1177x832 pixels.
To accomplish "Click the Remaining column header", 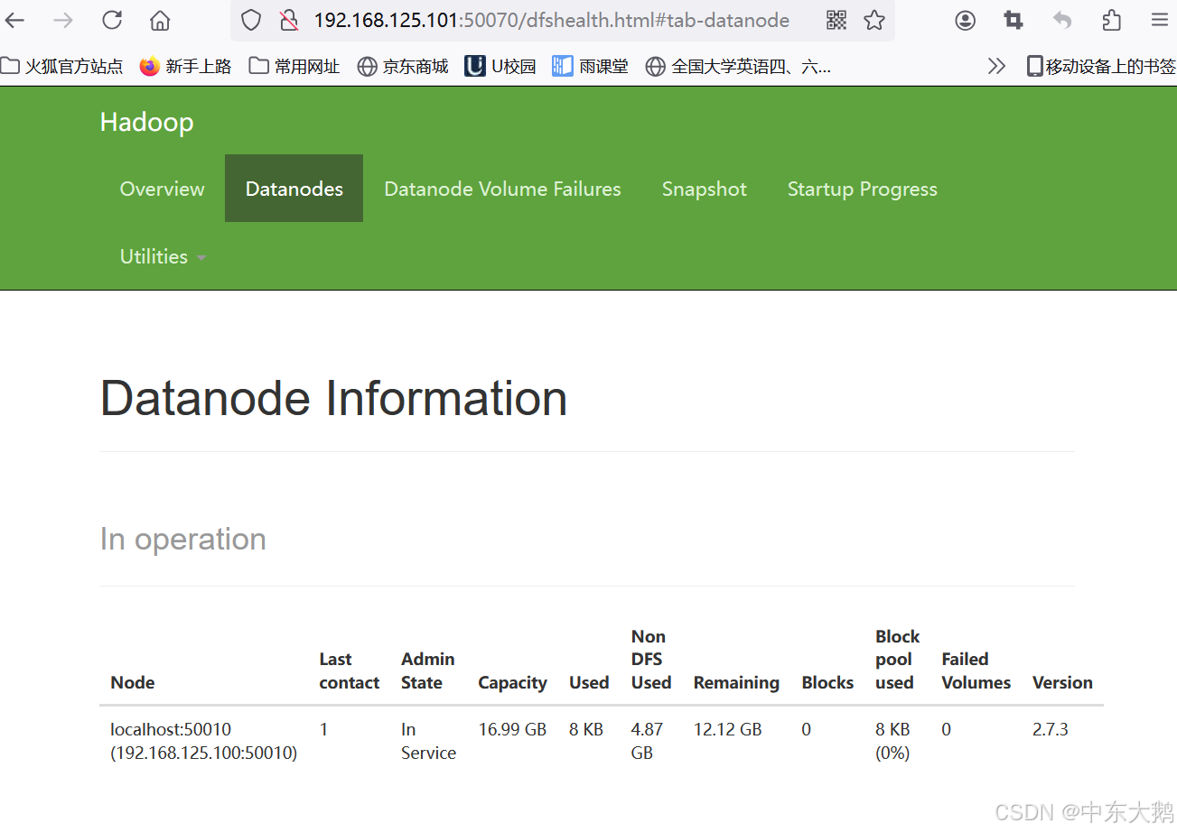I will (x=736, y=682).
